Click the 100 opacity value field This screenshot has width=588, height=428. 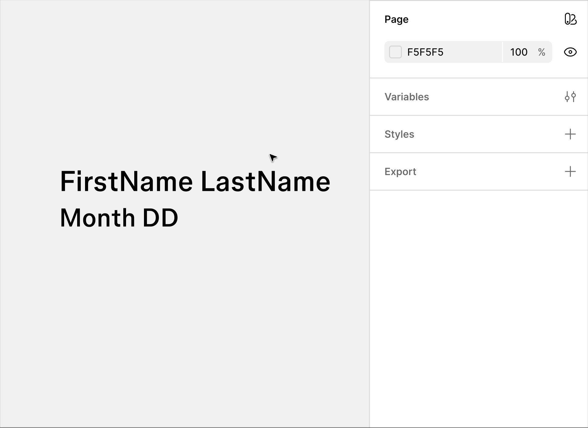519,52
